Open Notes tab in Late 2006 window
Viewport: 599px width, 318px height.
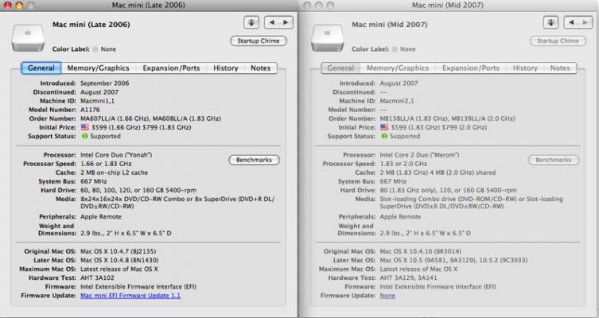pos(261,68)
